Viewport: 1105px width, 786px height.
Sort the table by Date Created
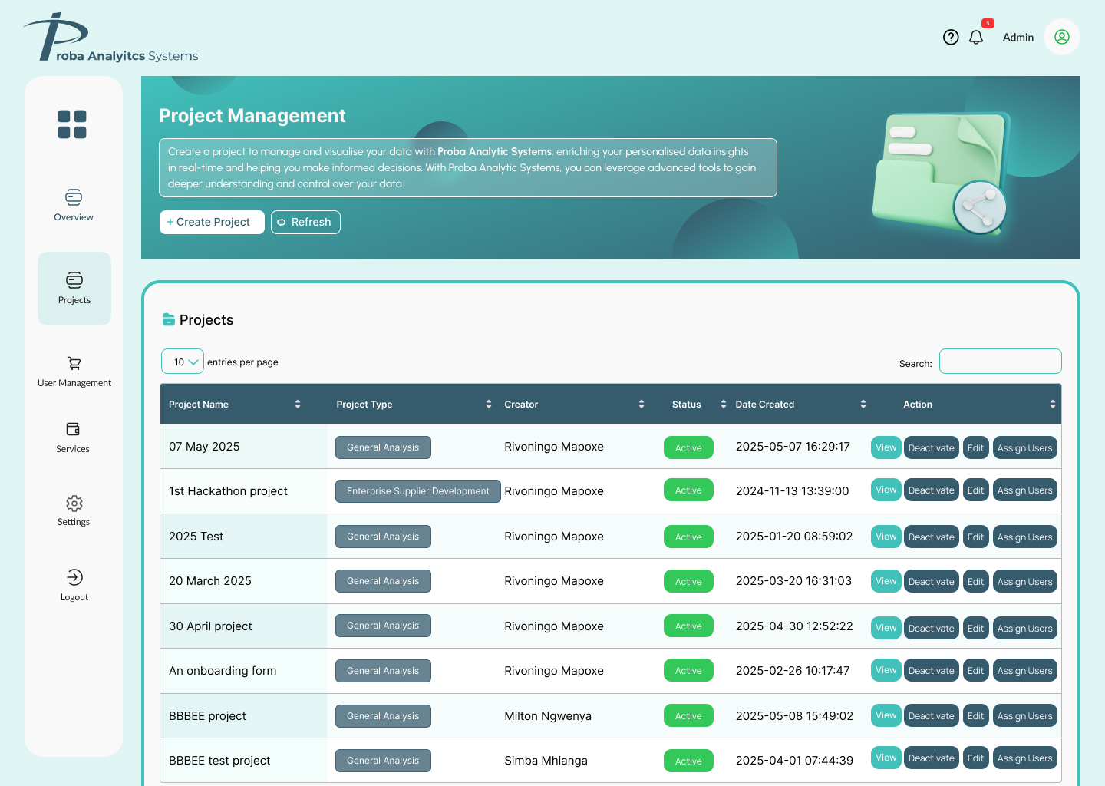pos(863,404)
